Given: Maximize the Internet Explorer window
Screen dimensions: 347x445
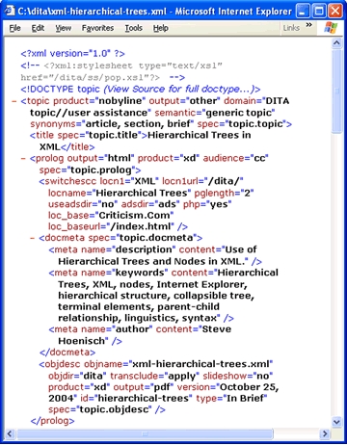Looking at the screenshot, I should coord(319,12).
